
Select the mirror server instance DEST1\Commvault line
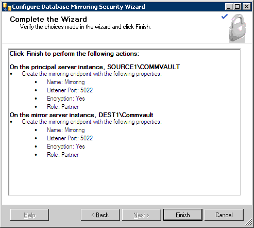pyautogui.click(x=81, y=115)
